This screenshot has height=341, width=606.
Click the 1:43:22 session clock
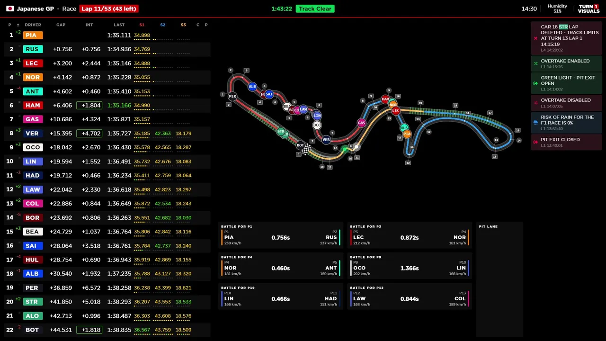282,9
